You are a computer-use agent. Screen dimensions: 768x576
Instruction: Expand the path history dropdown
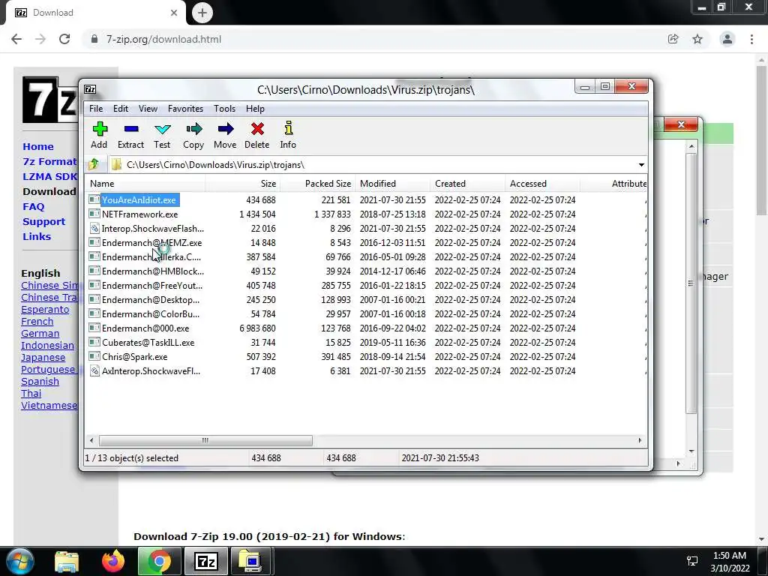tap(641, 164)
